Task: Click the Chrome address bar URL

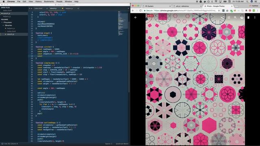Action: (185, 11)
